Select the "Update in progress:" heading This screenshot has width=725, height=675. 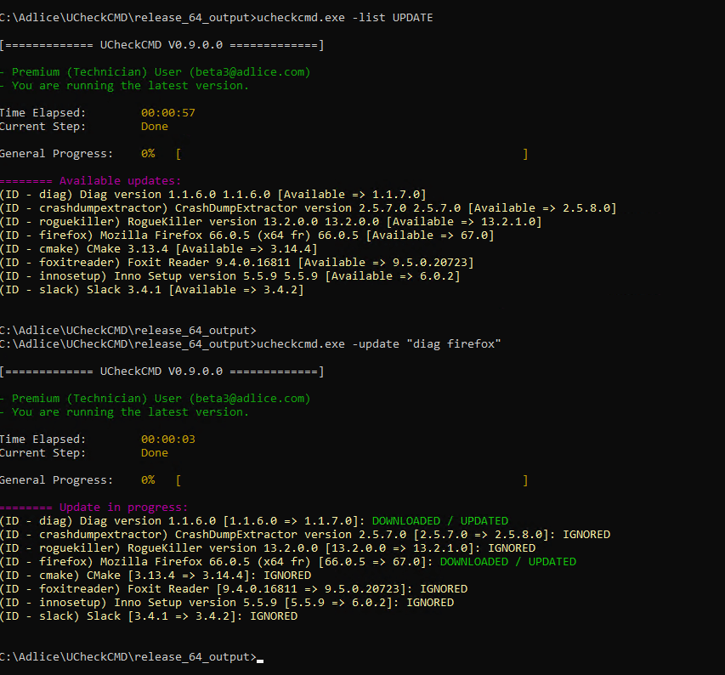click(123, 508)
